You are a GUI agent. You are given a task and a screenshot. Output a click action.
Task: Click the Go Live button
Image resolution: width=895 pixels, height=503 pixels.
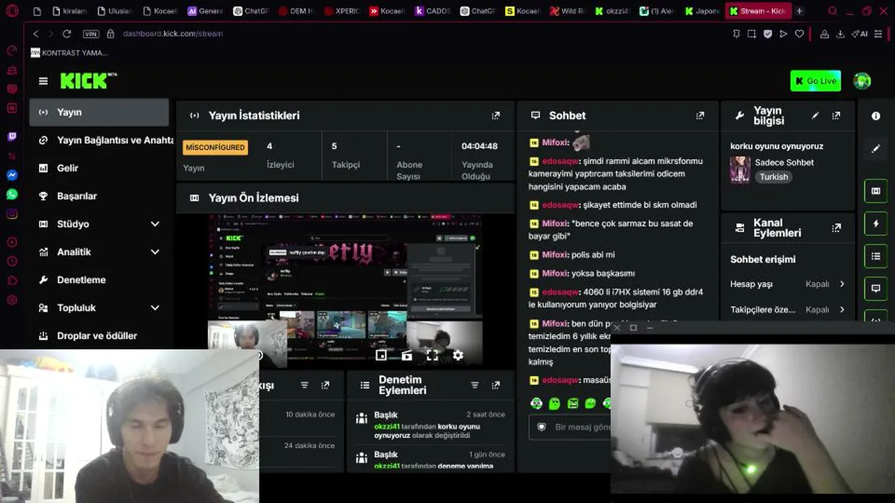coord(815,81)
